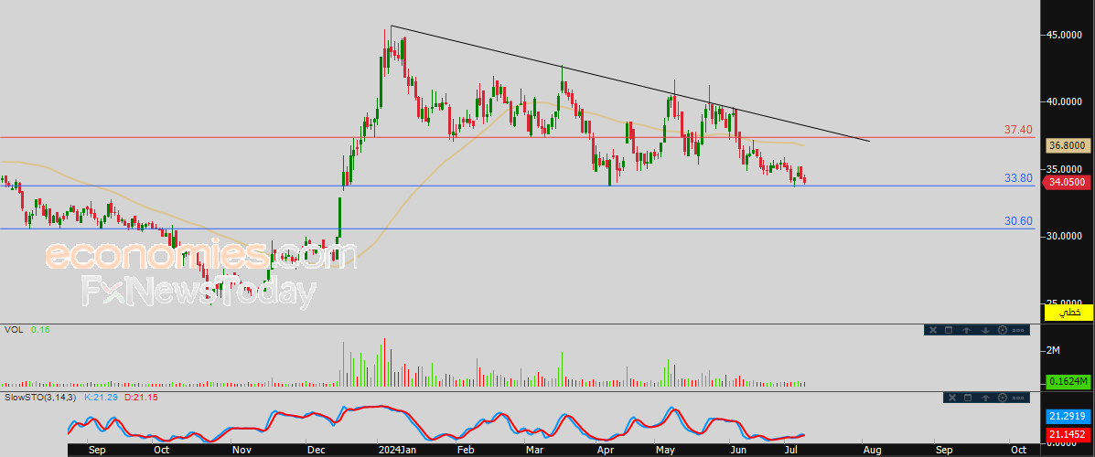Select the VOL indicator label
This screenshot has width=1095, height=457.
click(14, 329)
